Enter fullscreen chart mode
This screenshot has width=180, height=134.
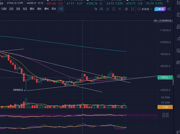tap(133, 9)
